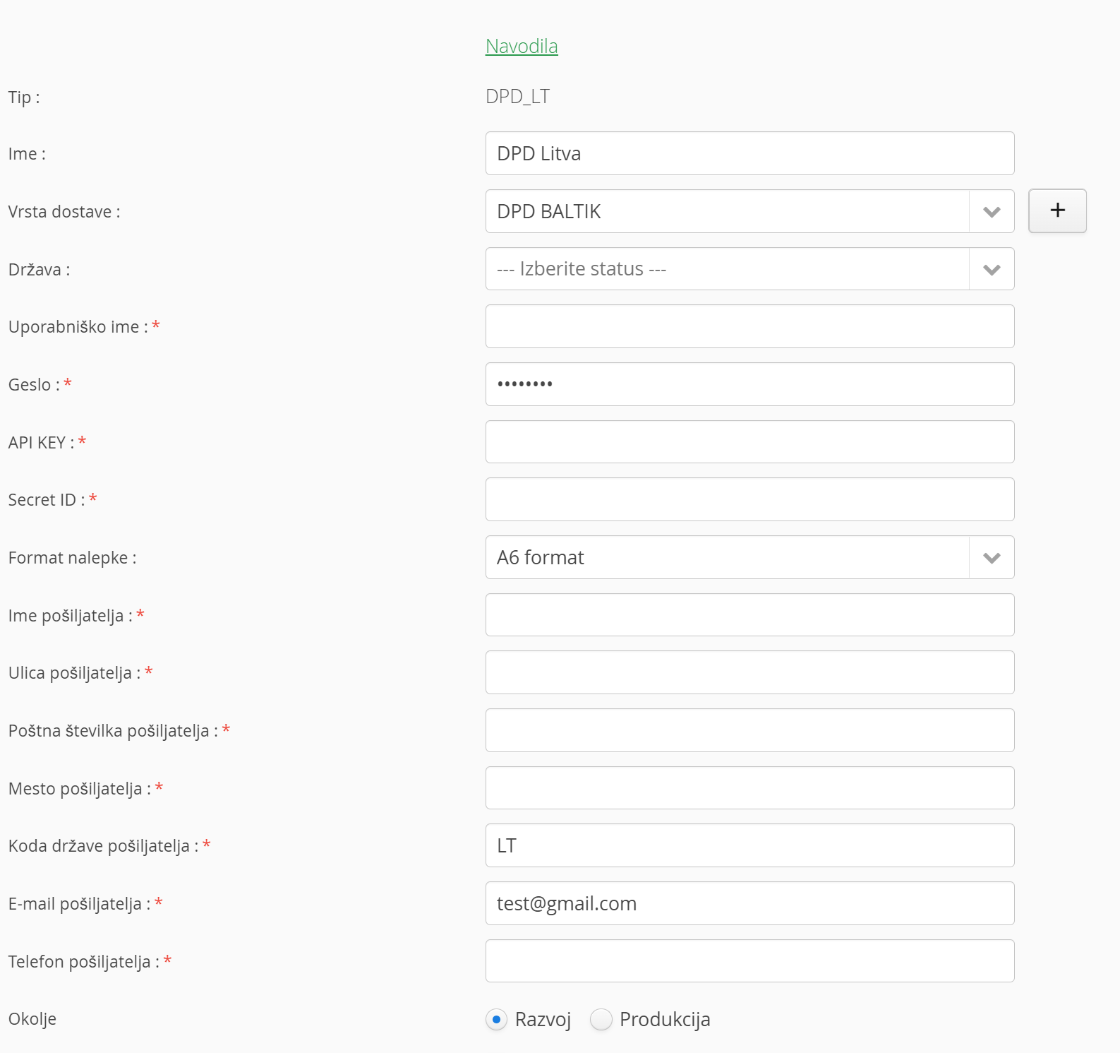The width and height of the screenshot is (1120, 1053).
Task: Click the Format nalepke label
Action: [73, 558]
